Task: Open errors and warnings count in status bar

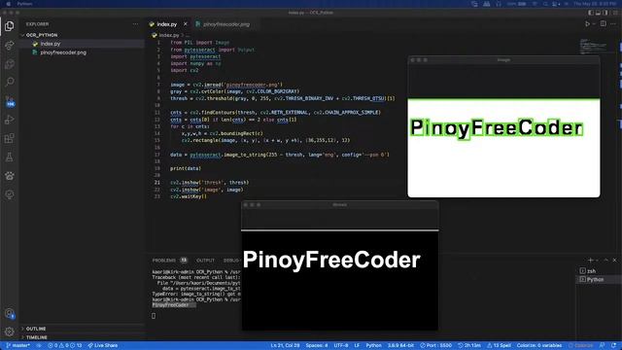Action: point(65,346)
